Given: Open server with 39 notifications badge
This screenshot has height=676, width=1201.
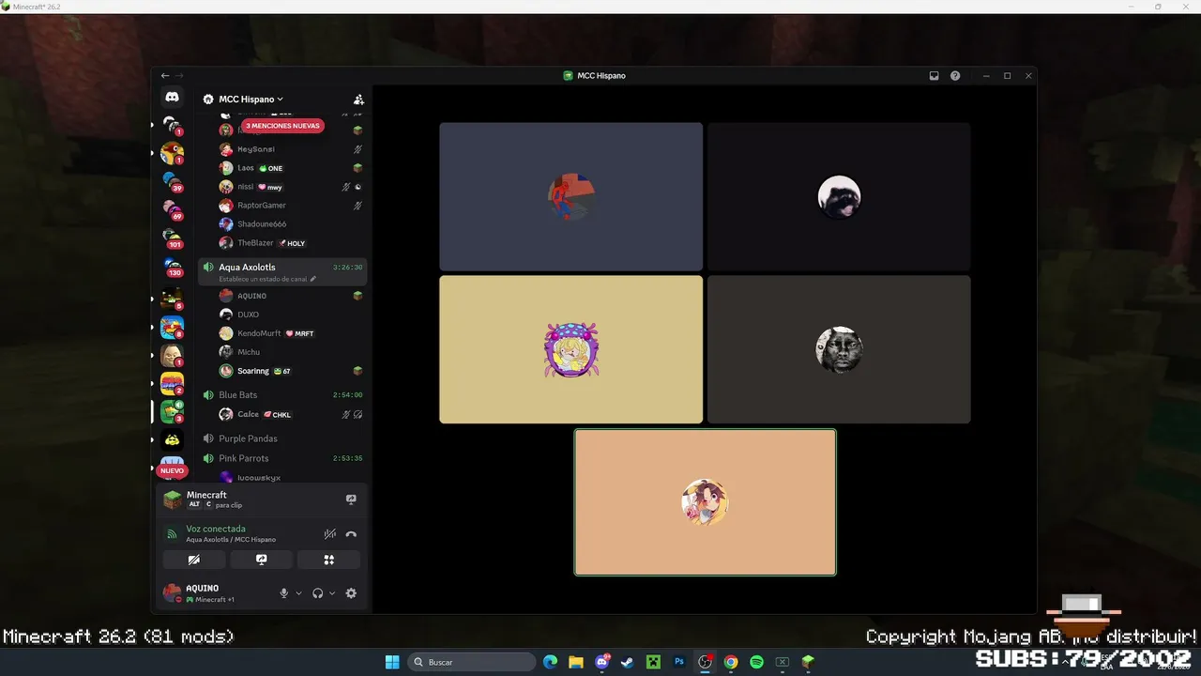Looking at the screenshot, I should tap(172, 182).
